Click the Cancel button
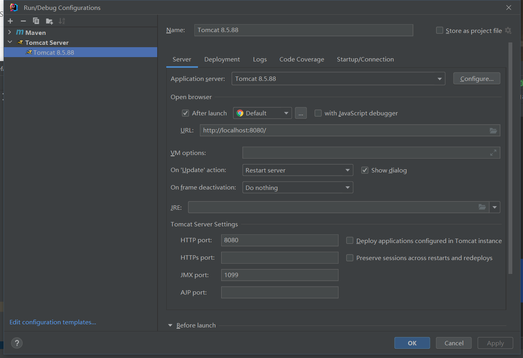The height and width of the screenshot is (358, 523). 454,343
